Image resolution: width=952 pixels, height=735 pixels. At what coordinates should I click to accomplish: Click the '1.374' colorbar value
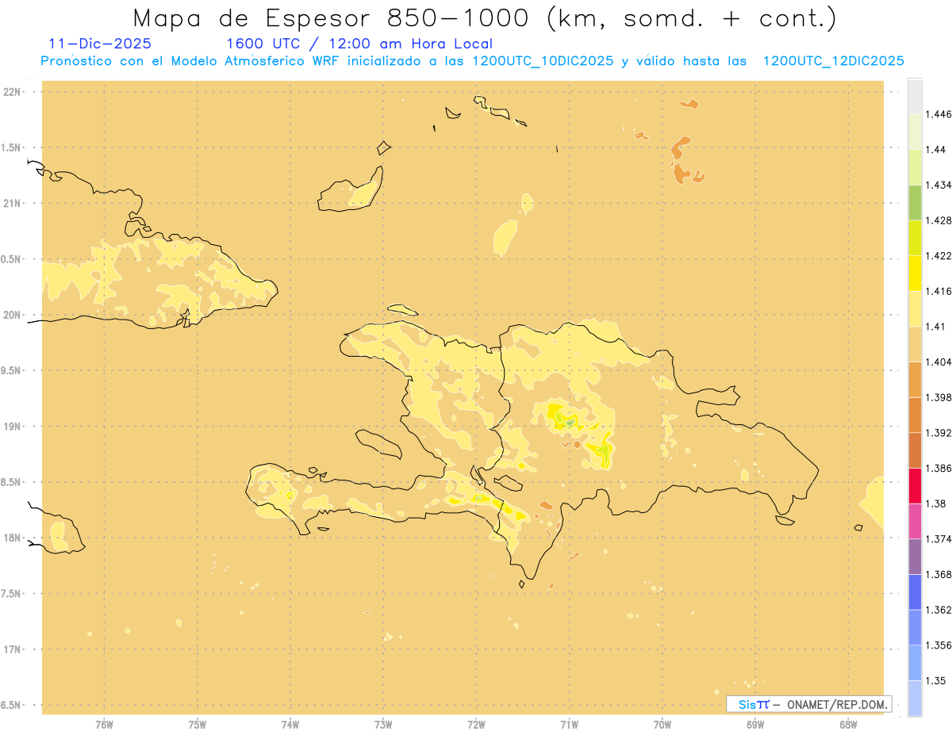point(938,539)
